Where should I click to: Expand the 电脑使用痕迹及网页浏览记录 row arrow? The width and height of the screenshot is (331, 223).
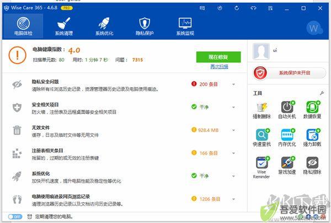coord(233,199)
